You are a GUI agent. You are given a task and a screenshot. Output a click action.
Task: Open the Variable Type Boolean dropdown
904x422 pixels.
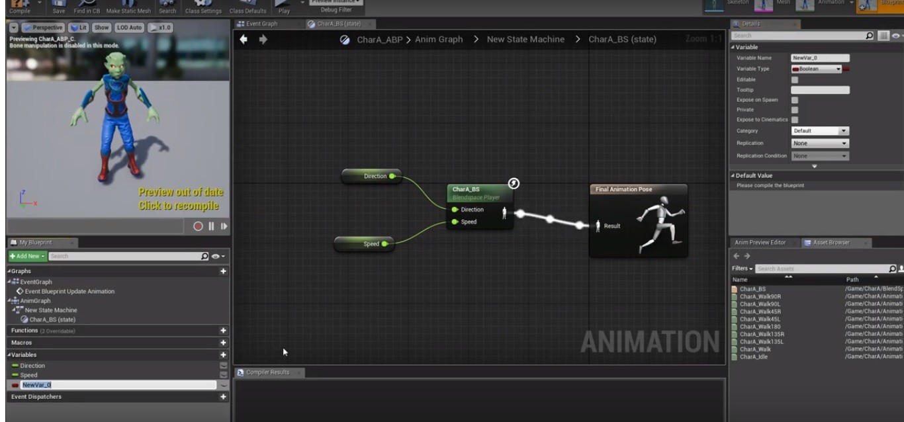[816, 69]
